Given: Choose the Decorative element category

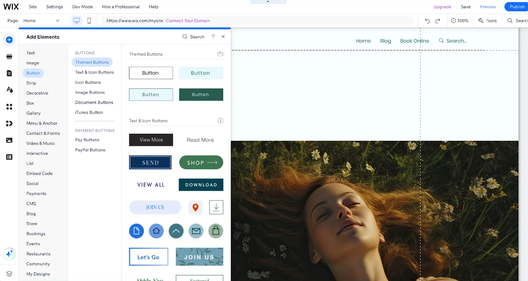Looking at the screenshot, I should tap(37, 93).
